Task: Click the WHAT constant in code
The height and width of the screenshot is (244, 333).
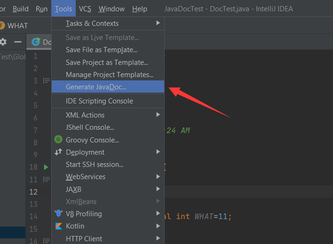Action: pyautogui.click(x=204, y=216)
